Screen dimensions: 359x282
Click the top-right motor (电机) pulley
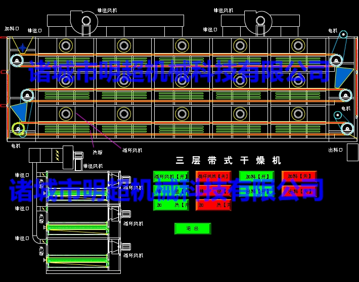(343, 35)
